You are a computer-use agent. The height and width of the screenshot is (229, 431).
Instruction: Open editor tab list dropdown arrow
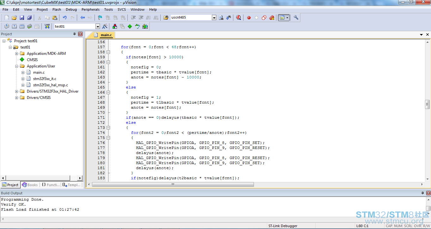[x=422, y=35]
